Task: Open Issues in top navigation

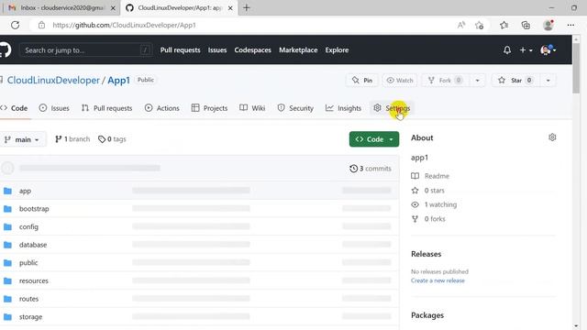Action: [x=217, y=49]
